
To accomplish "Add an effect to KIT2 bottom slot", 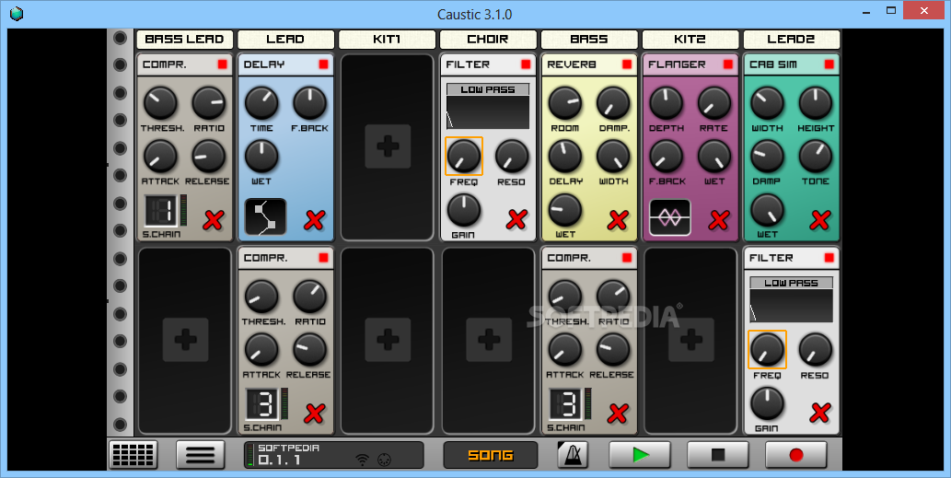I will point(690,340).
